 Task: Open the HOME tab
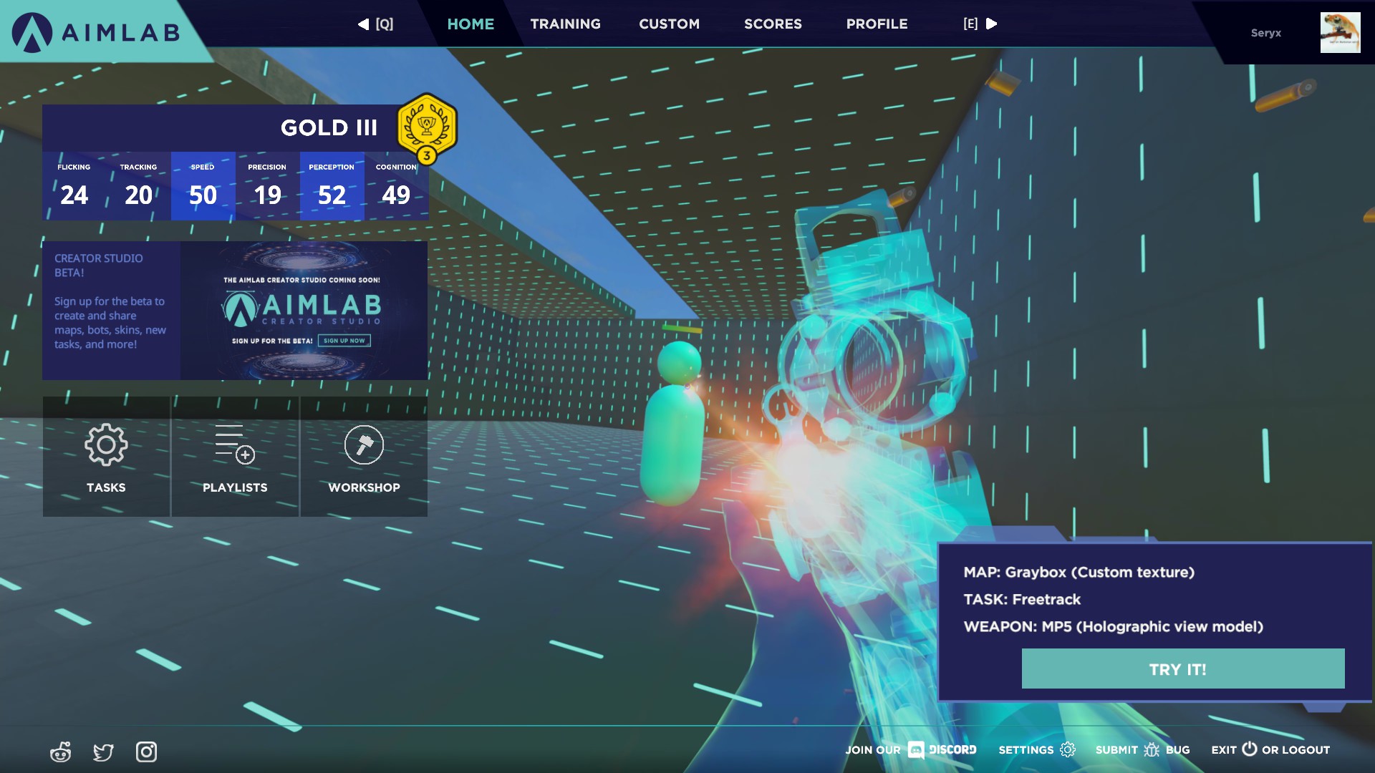pos(471,24)
